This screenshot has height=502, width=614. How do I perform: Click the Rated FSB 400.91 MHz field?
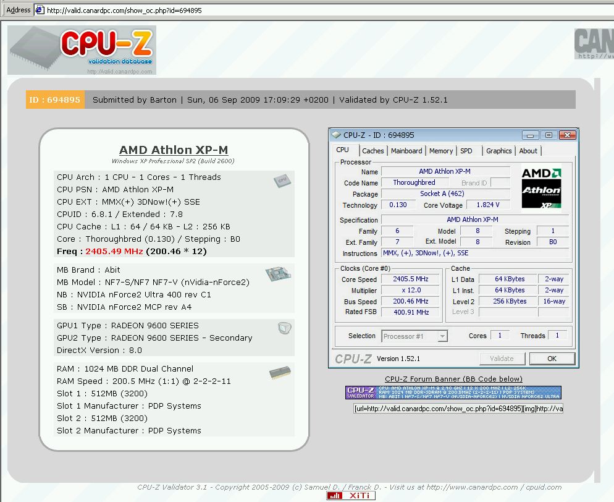(410, 312)
